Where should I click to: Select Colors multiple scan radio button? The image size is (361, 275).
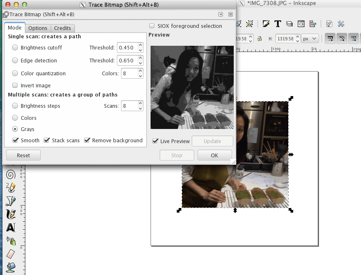(15, 118)
